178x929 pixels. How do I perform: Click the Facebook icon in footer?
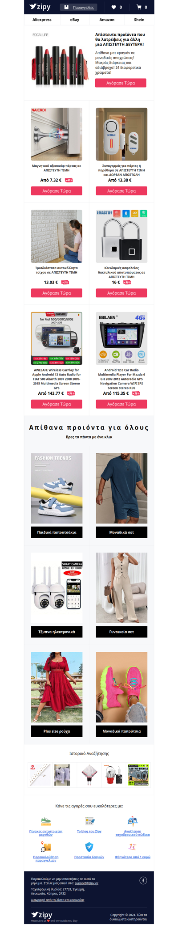point(143,880)
